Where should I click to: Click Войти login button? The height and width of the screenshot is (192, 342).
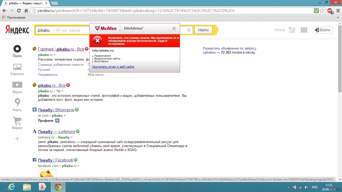click(x=323, y=30)
